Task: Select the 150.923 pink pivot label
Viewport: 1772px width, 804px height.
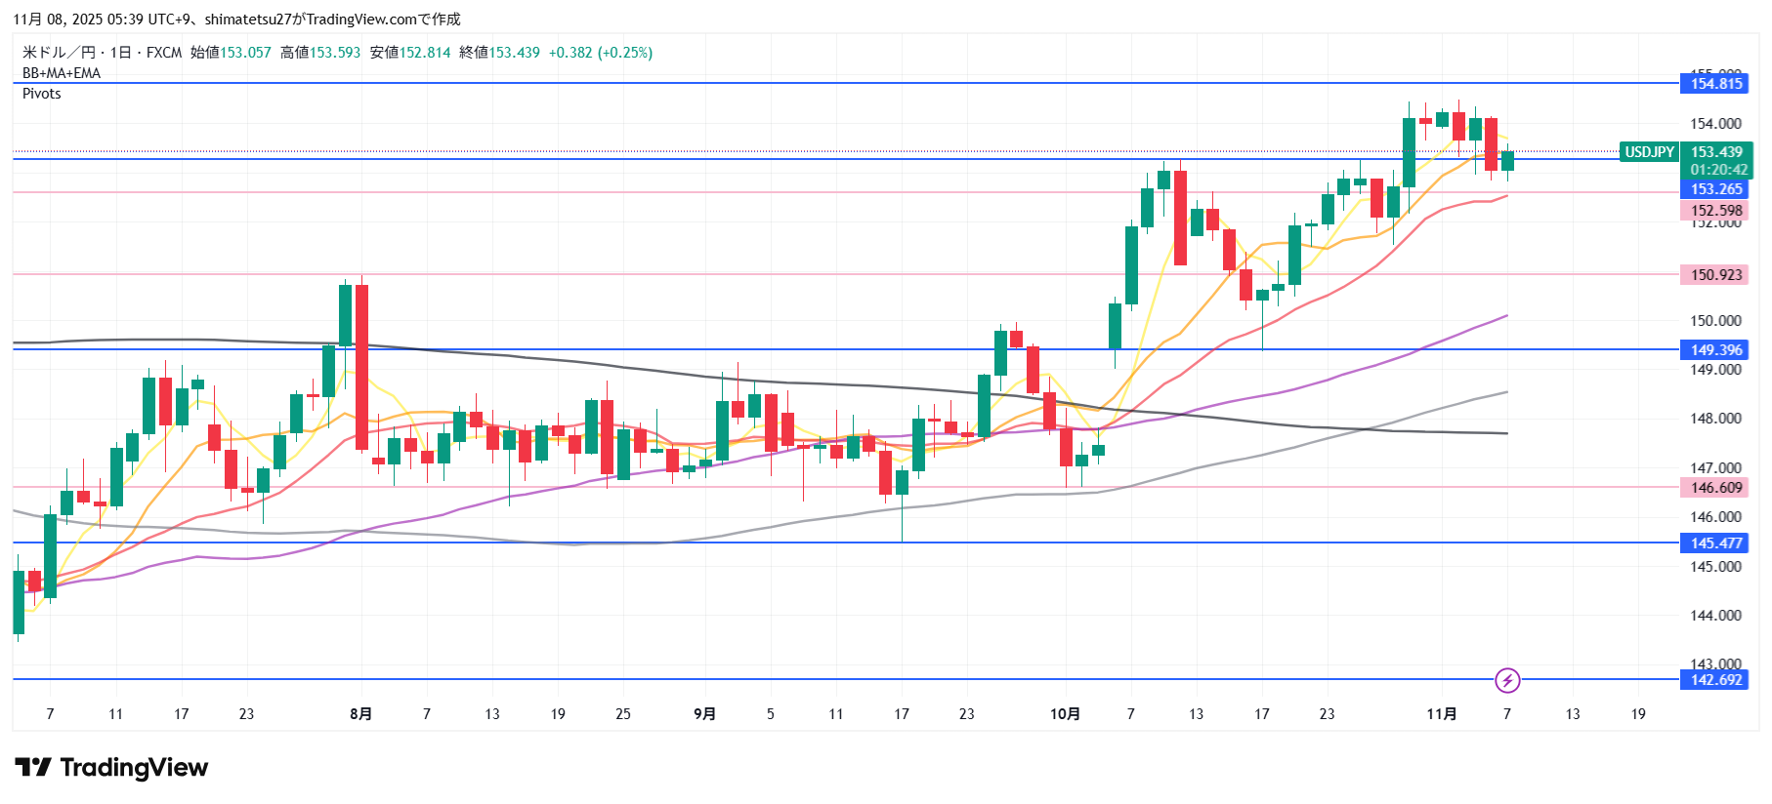Action: (x=1715, y=275)
